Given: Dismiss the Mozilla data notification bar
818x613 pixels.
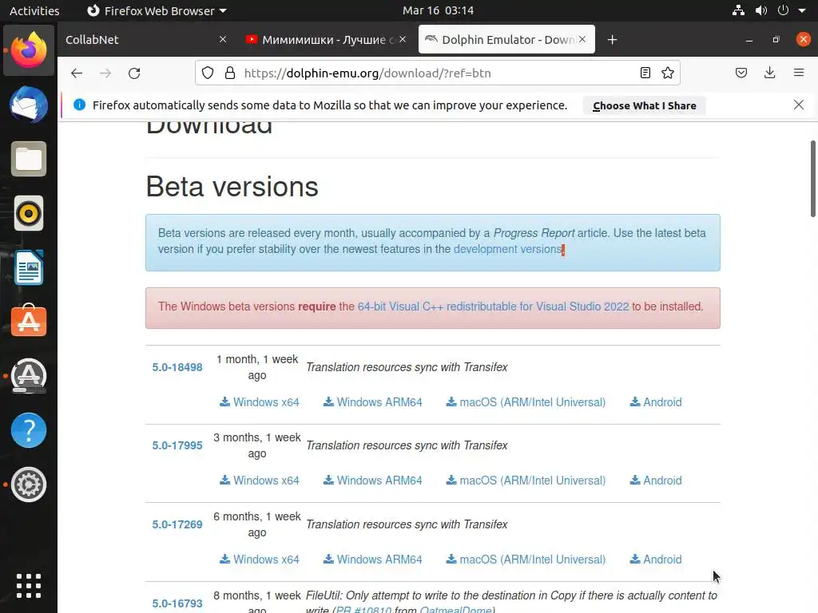Looking at the screenshot, I should click(799, 105).
